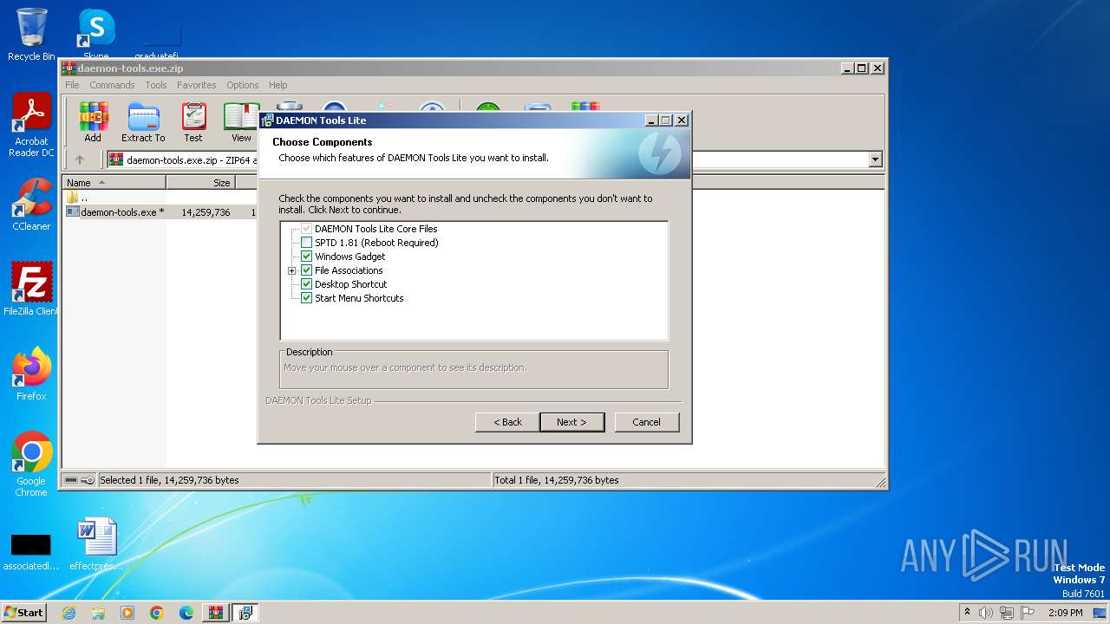
Task: Sort by Name column header
Action: 114,183
